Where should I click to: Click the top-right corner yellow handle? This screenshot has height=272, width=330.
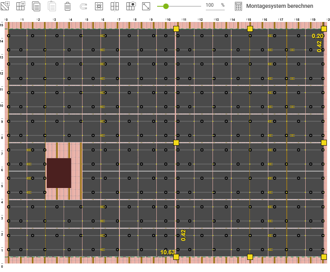click(x=324, y=29)
